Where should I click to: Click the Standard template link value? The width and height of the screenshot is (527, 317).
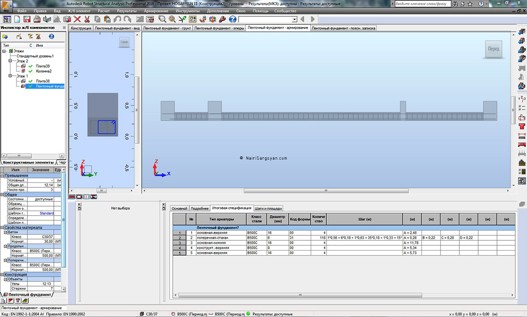click(x=47, y=213)
